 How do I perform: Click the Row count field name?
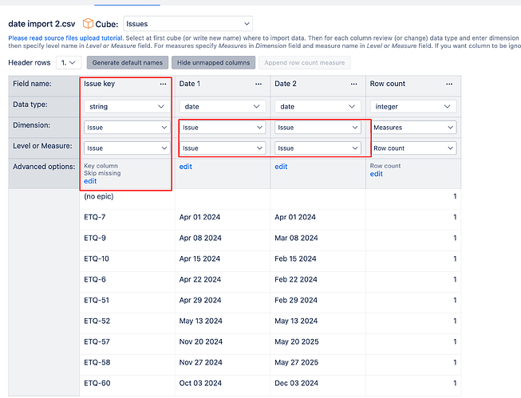pyautogui.click(x=388, y=84)
